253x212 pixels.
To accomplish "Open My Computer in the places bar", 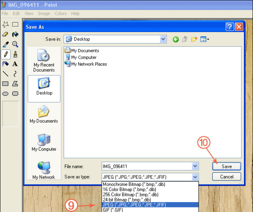I will tap(44, 142).
